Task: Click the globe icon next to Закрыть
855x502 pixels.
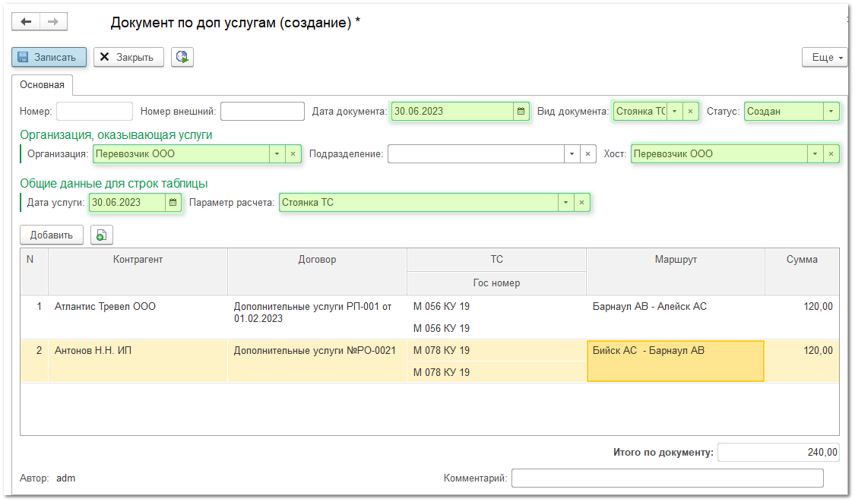Action: point(182,57)
